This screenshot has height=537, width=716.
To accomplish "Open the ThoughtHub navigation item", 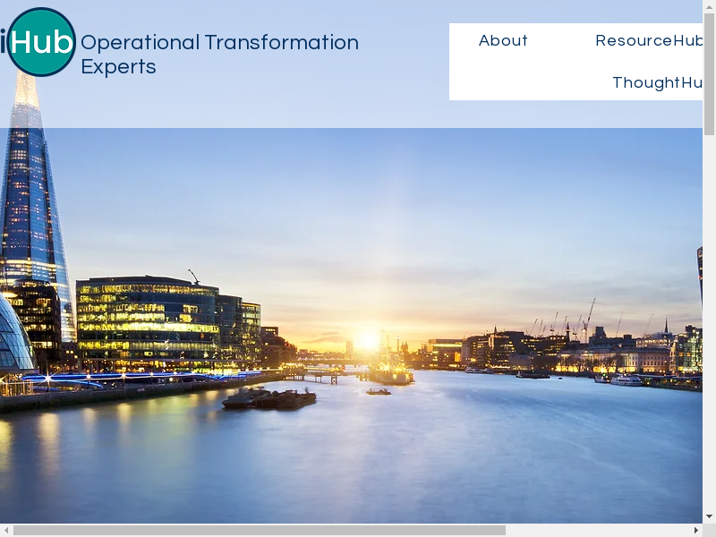I will click(656, 83).
